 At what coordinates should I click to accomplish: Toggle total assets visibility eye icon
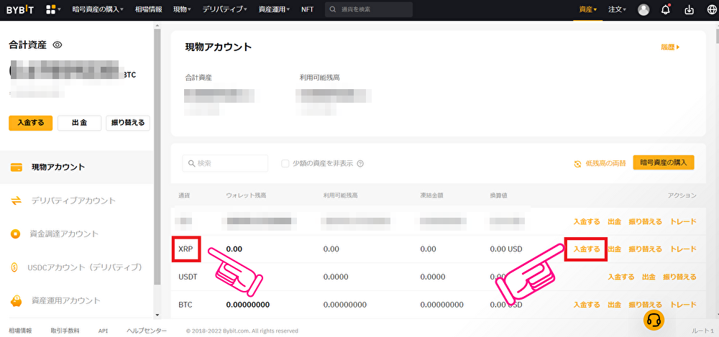(x=58, y=45)
